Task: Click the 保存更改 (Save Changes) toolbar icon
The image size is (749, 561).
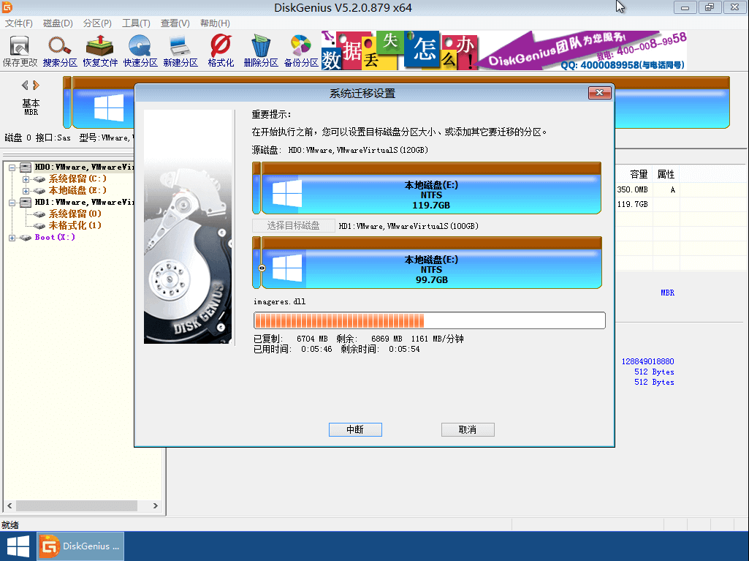Action: pyautogui.click(x=19, y=50)
